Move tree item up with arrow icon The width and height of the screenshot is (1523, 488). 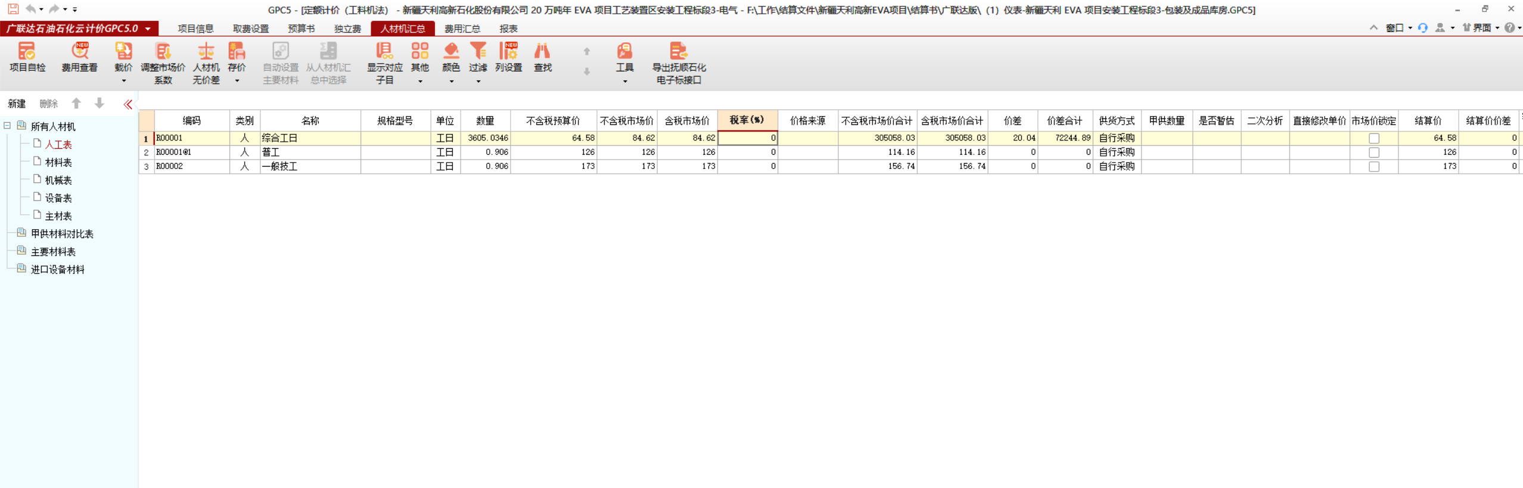tap(76, 104)
